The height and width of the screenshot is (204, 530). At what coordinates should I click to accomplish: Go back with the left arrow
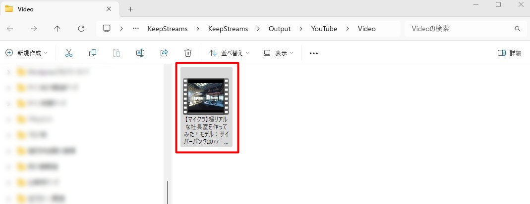coord(10,29)
